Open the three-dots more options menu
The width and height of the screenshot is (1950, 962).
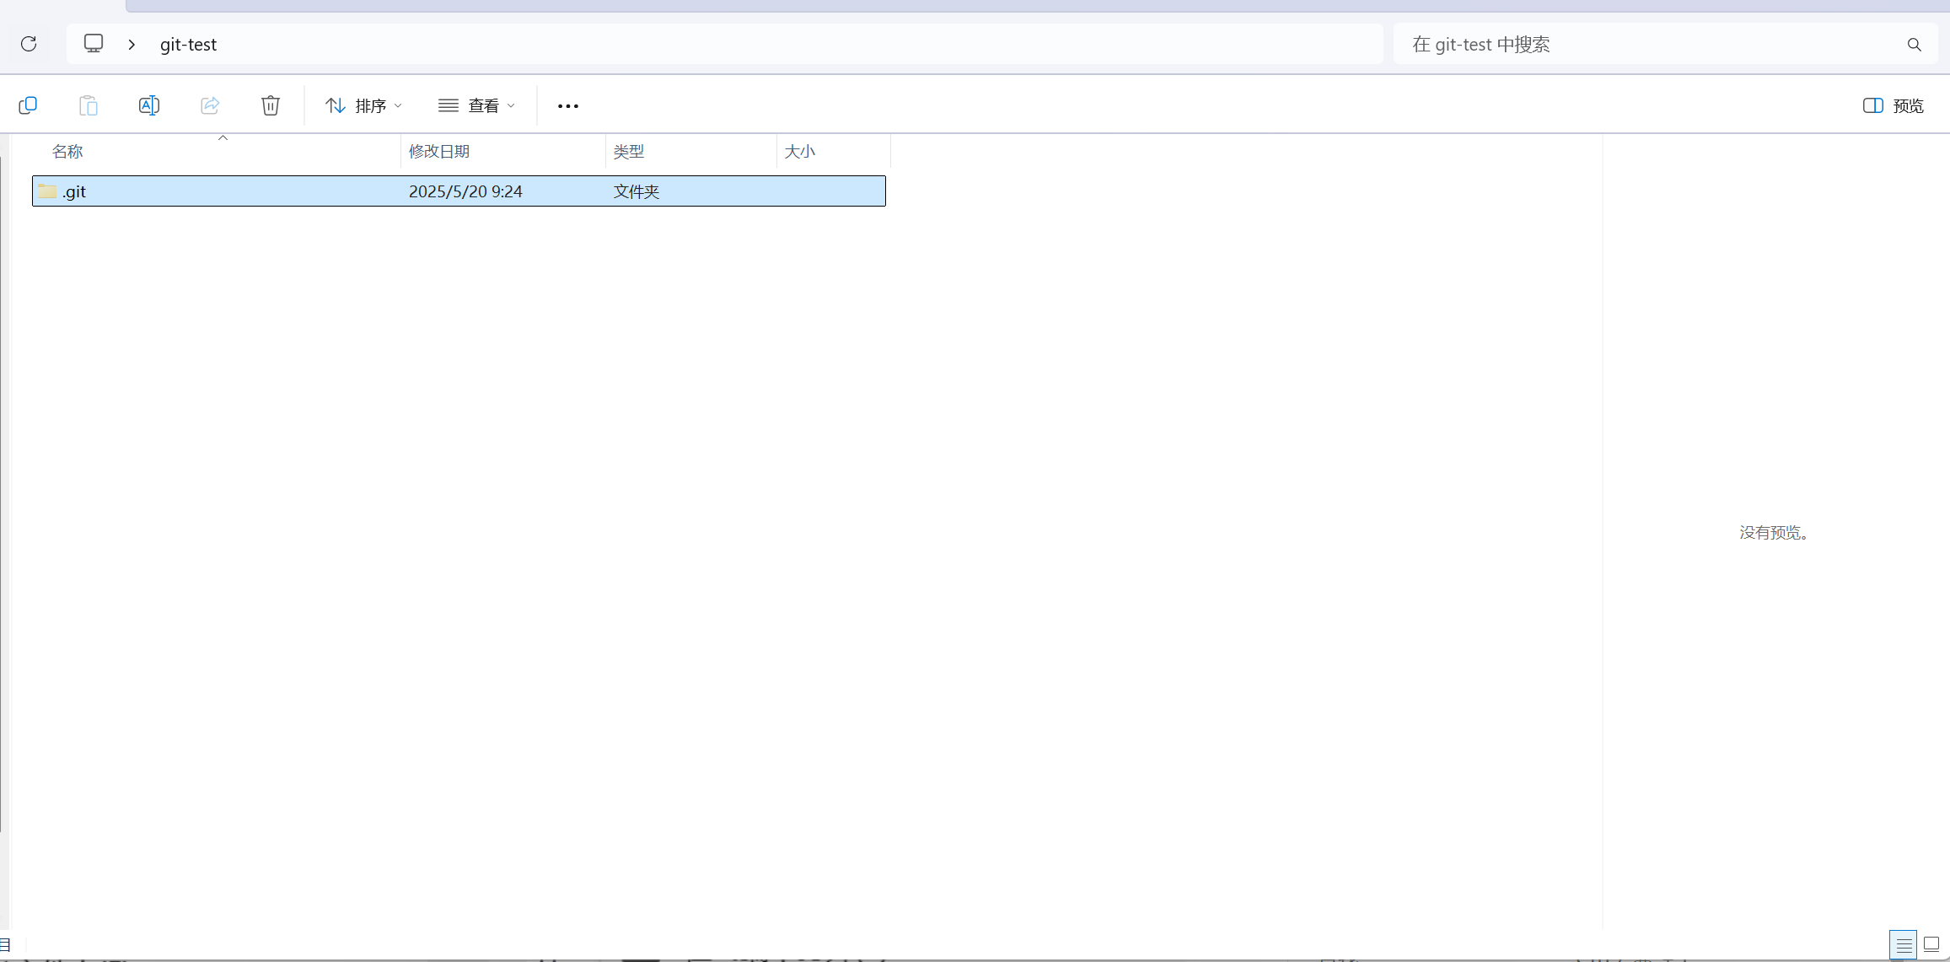pyautogui.click(x=568, y=105)
